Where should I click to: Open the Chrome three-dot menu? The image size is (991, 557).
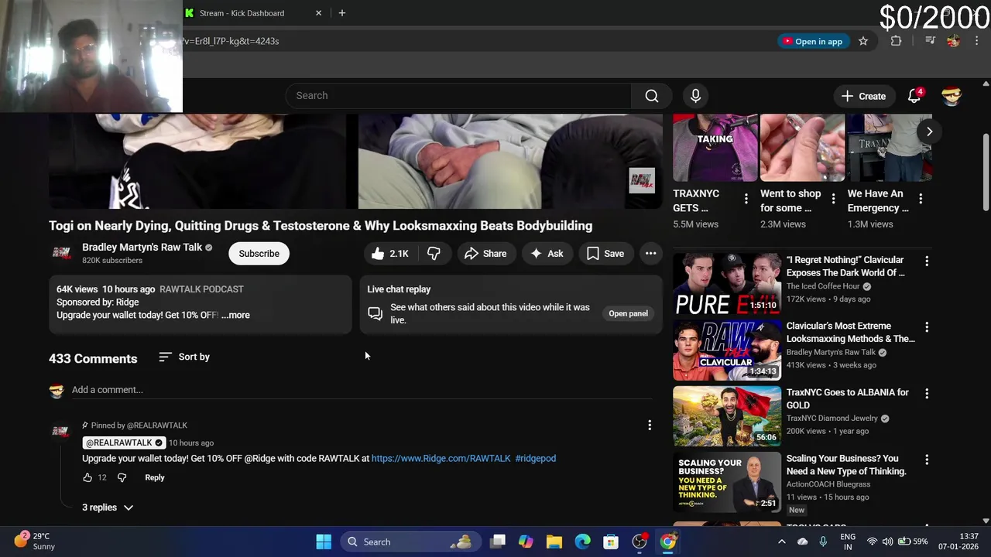(978, 41)
